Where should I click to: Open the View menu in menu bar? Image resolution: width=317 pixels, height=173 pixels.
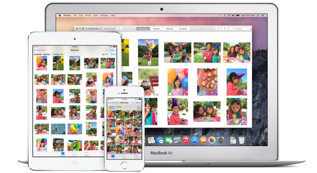[x=96, y=15]
